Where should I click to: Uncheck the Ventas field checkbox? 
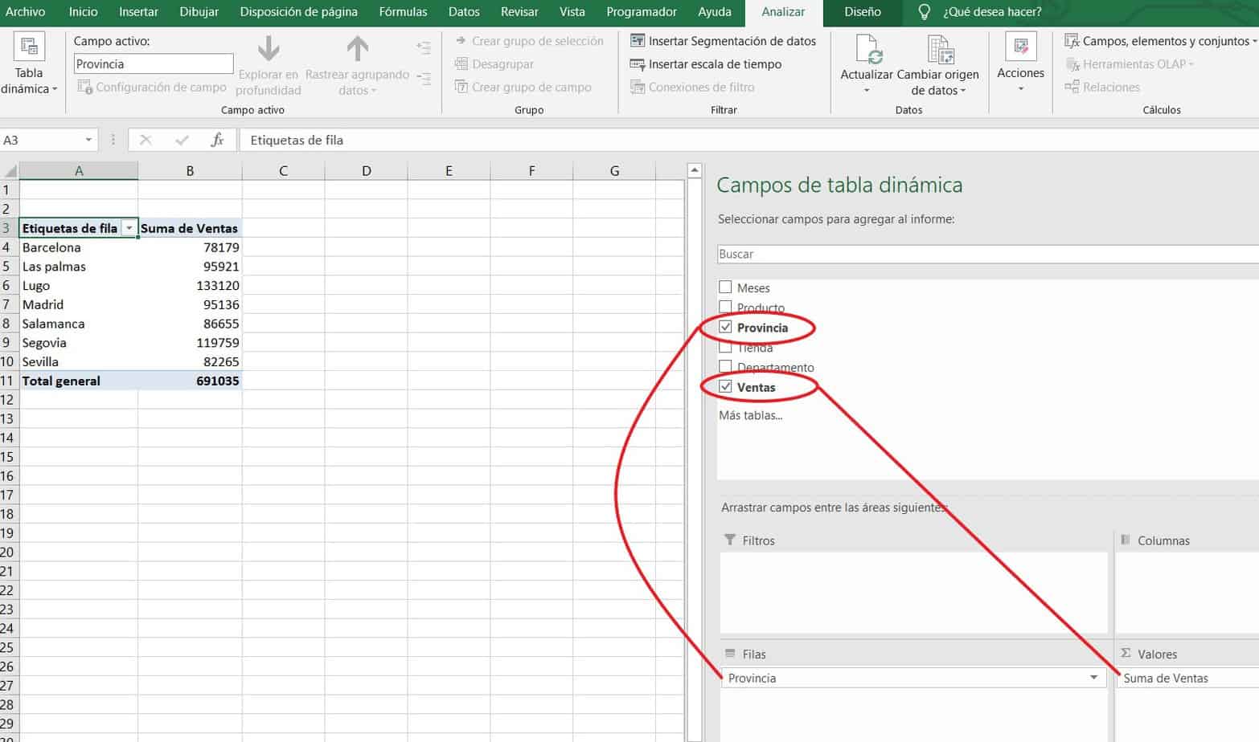[725, 386]
